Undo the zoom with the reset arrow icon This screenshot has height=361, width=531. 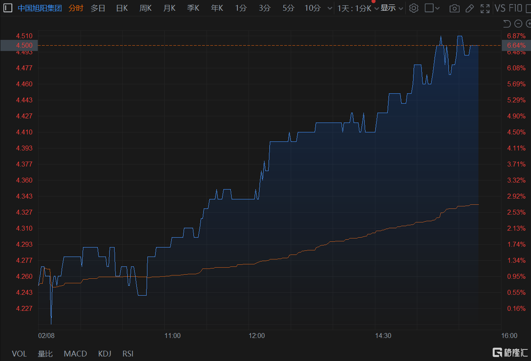(507, 24)
